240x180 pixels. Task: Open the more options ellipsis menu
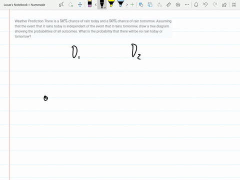click(x=187, y=4)
